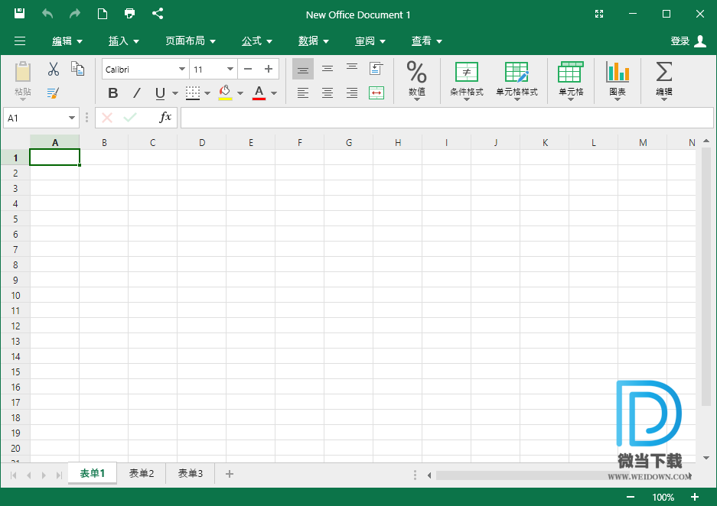Click into the formula bar

[447, 118]
